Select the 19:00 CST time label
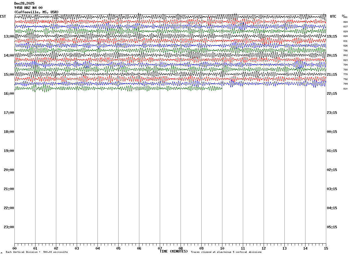The image size is (349, 256). click(9, 151)
